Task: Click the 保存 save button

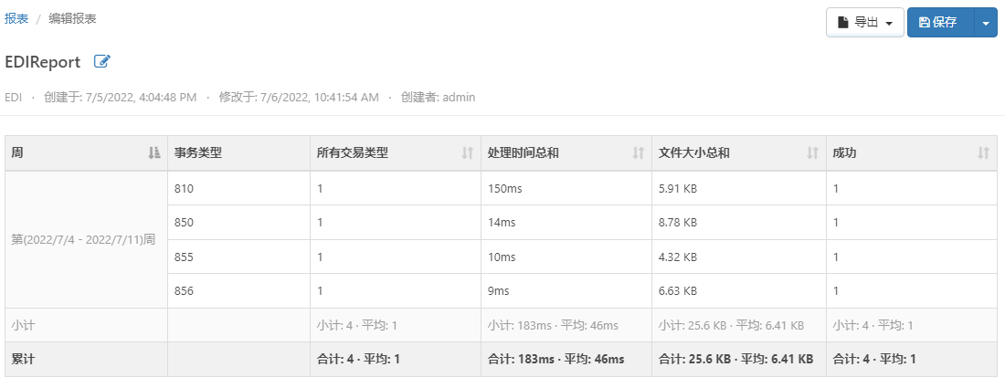Action: (940, 23)
